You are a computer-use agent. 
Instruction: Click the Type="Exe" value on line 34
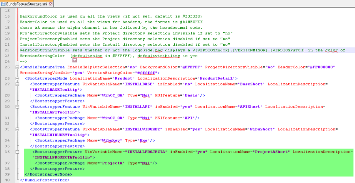(144, 141)
